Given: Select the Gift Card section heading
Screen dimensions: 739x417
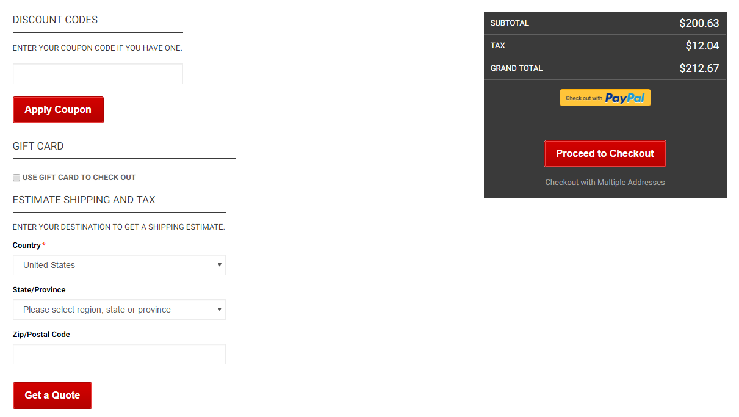Looking at the screenshot, I should (x=38, y=146).
